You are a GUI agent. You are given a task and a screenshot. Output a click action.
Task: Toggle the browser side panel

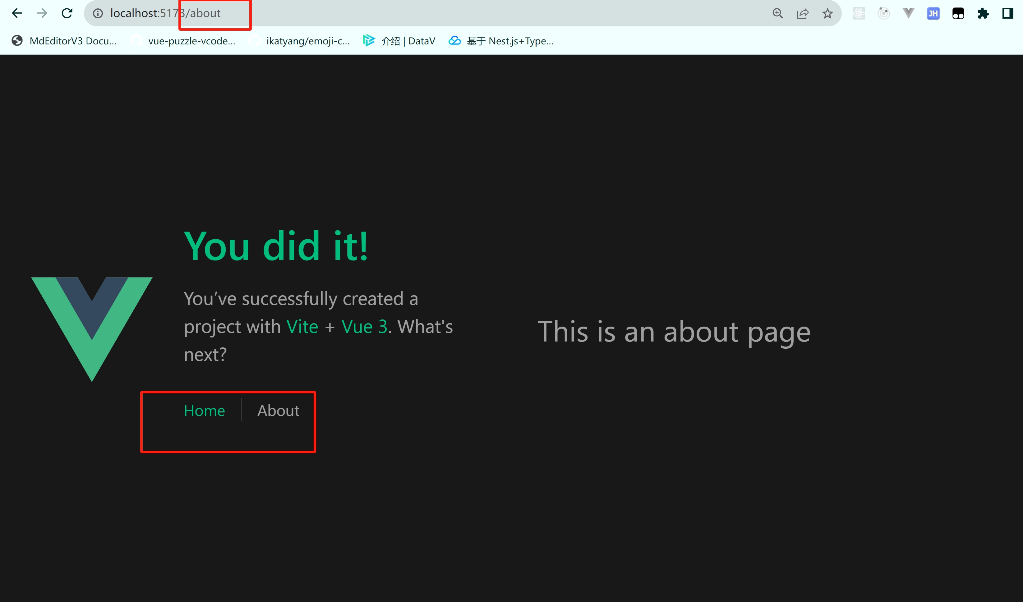click(1007, 13)
